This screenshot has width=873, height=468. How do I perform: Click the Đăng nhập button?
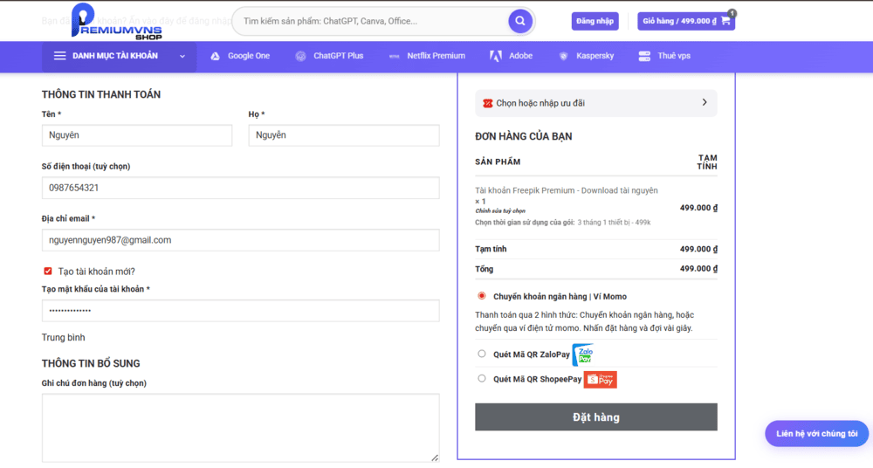[x=595, y=21]
